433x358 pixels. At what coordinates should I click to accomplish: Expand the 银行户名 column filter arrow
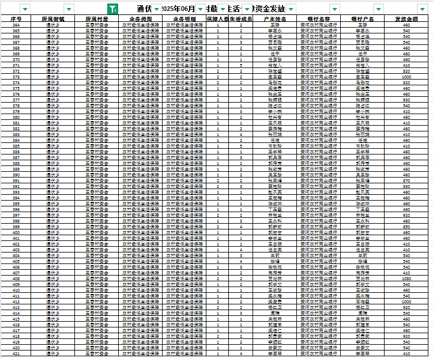coord(378,9)
